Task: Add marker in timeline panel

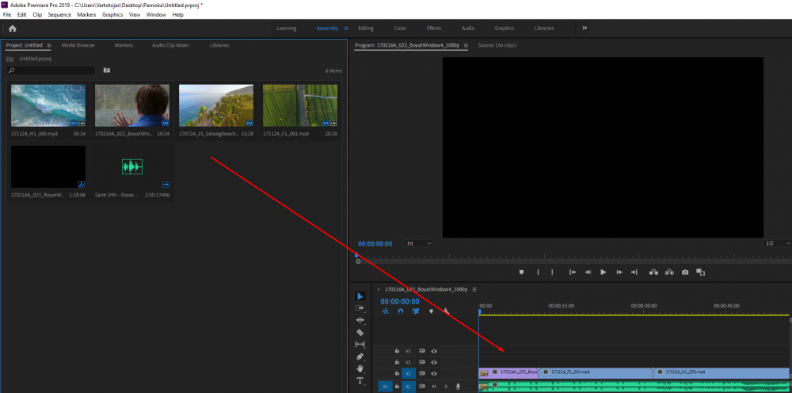Action: point(431,311)
